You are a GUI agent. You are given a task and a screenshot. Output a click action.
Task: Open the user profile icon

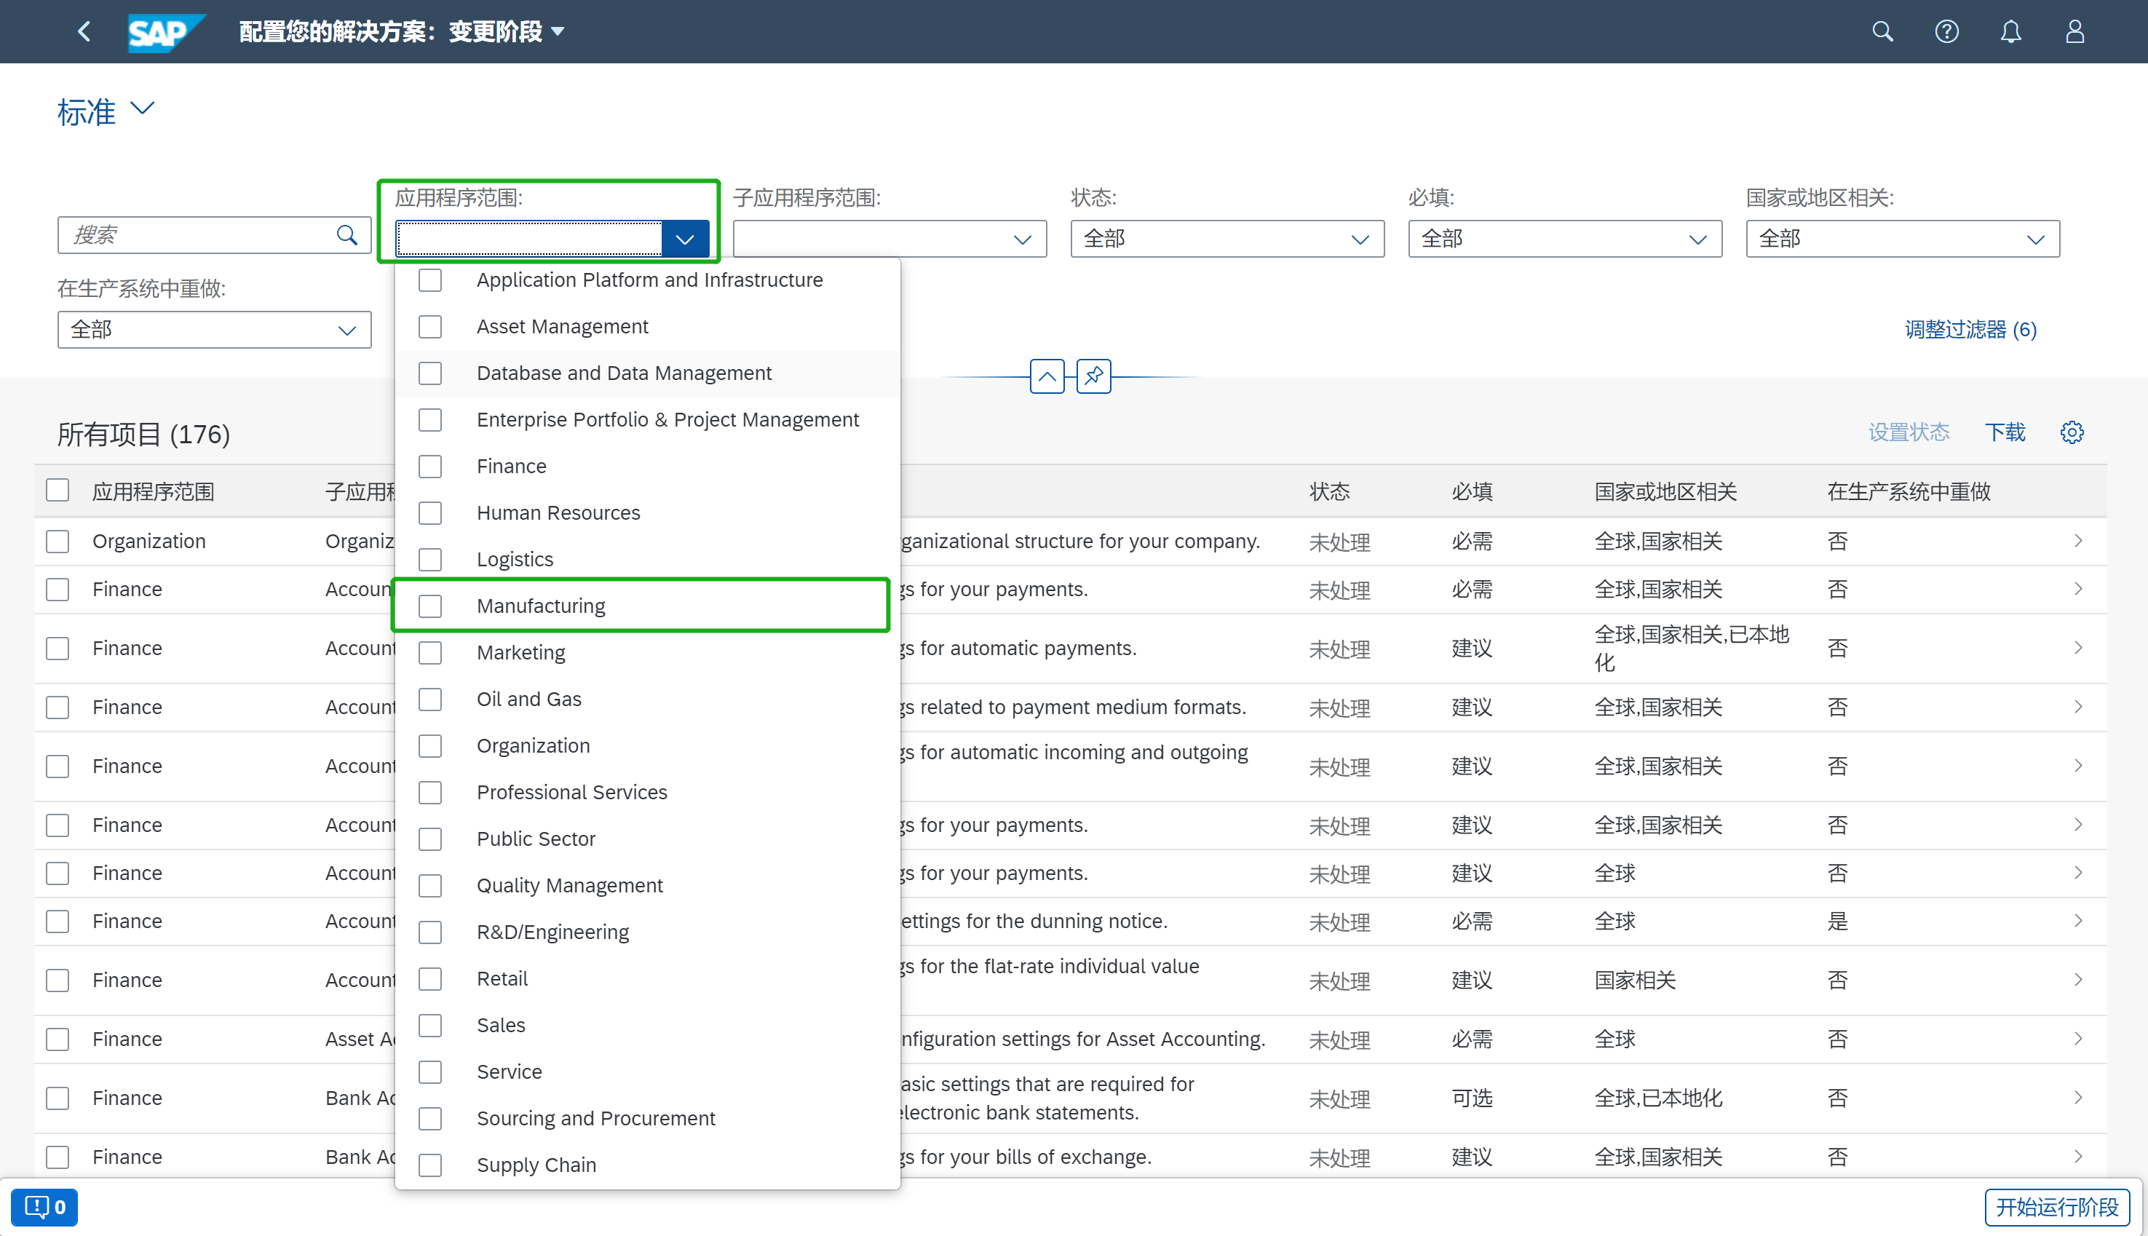(2074, 31)
